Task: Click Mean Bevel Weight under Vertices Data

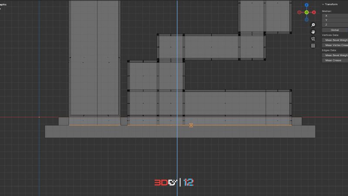Action: tap(335, 40)
